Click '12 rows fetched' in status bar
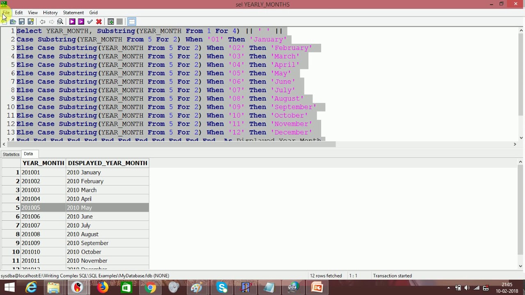The height and width of the screenshot is (295, 525). tap(326, 276)
